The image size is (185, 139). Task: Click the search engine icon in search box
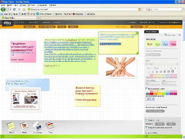coord(149,9)
